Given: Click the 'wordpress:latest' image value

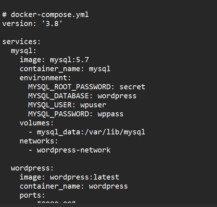Looking at the screenshot, I should (84, 177).
